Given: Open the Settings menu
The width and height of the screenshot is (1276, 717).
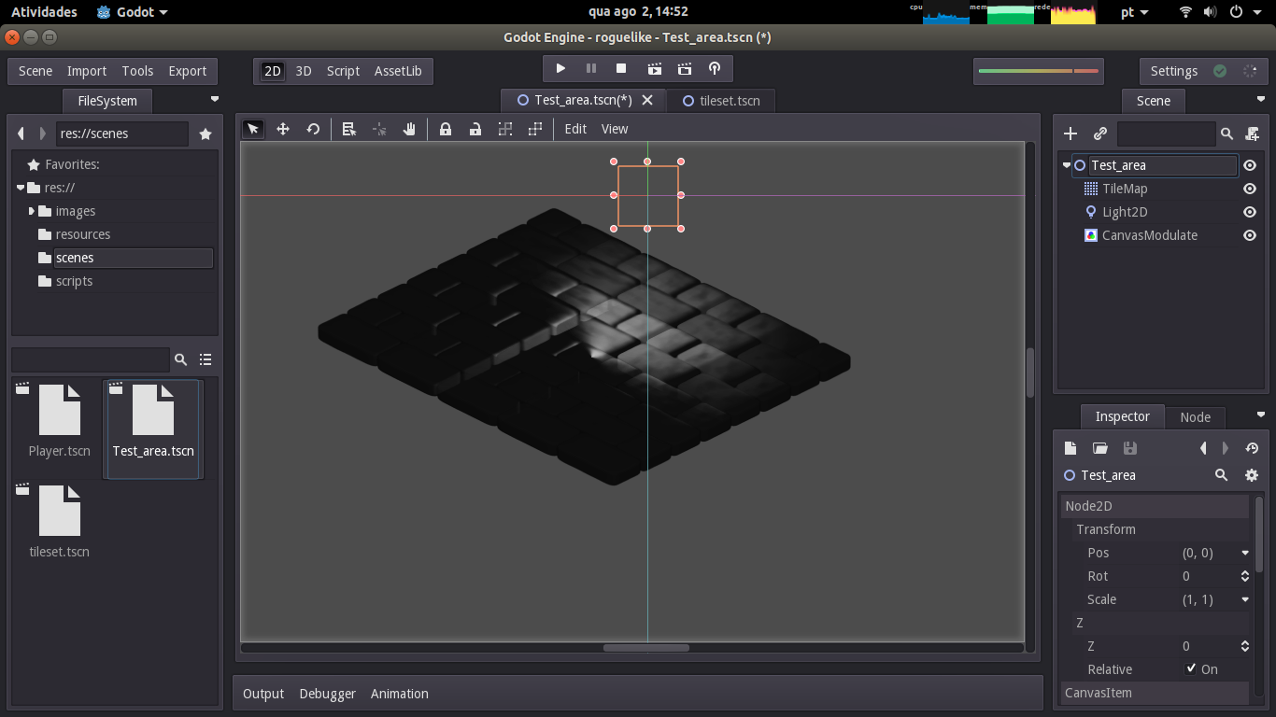Looking at the screenshot, I should click(1174, 71).
